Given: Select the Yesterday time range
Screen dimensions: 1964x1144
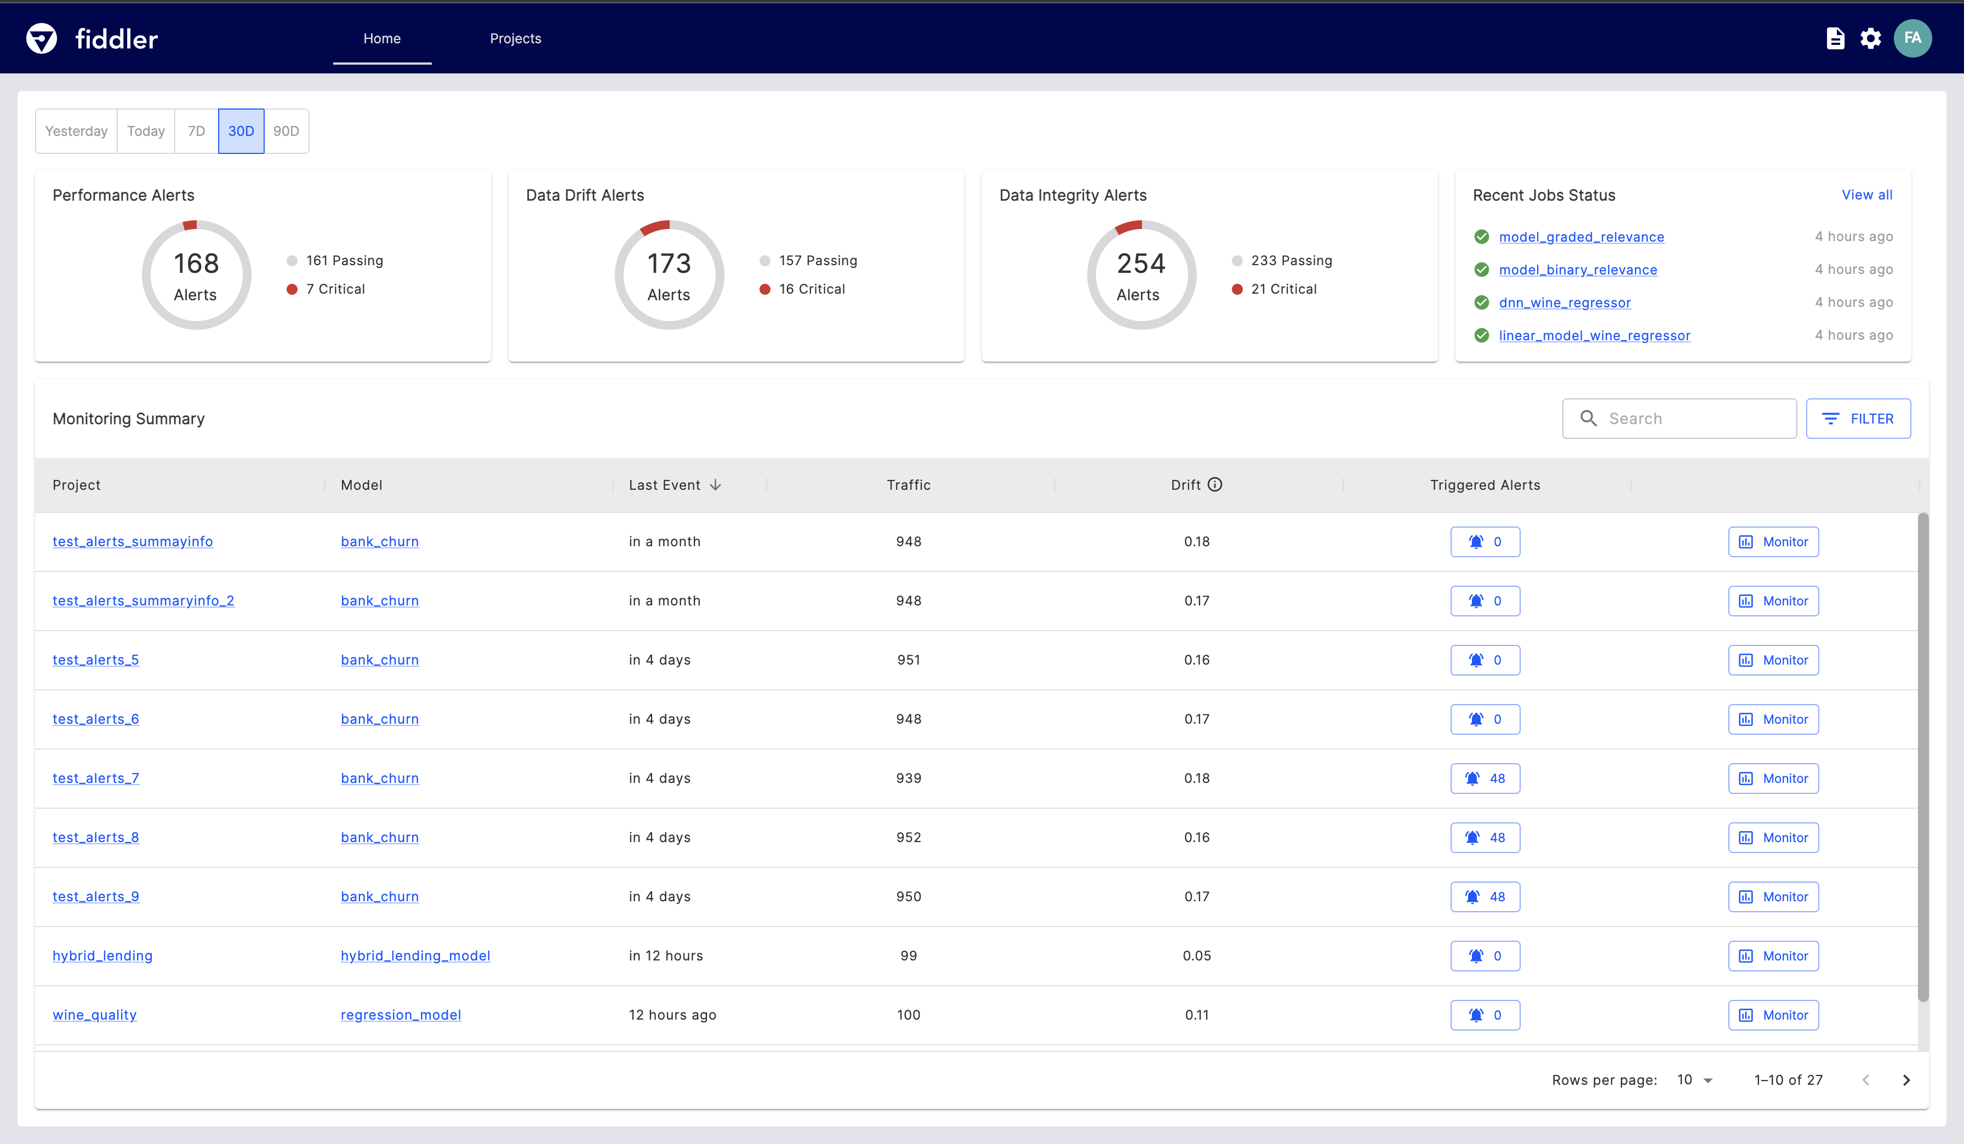Looking at the screenshot, I should click(x=76, y=131).
